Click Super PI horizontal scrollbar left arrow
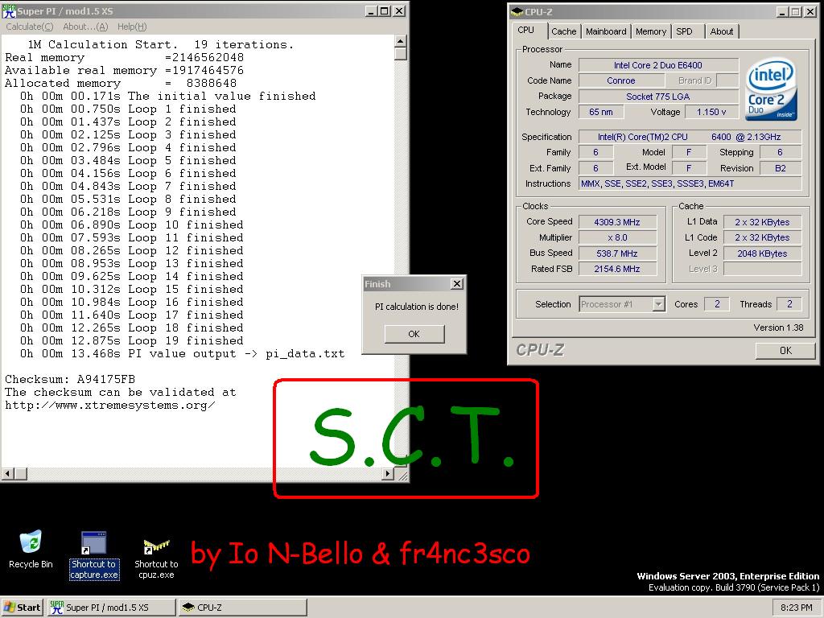This screenshot has height=618, width=824. pos(7,473)
